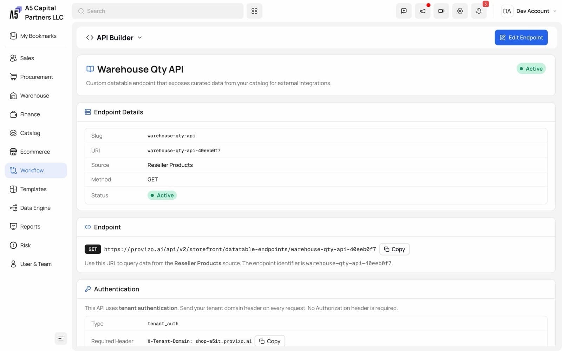The image size is (562, 351).
Task: Focus the Search input field
Action: (157, 11)
